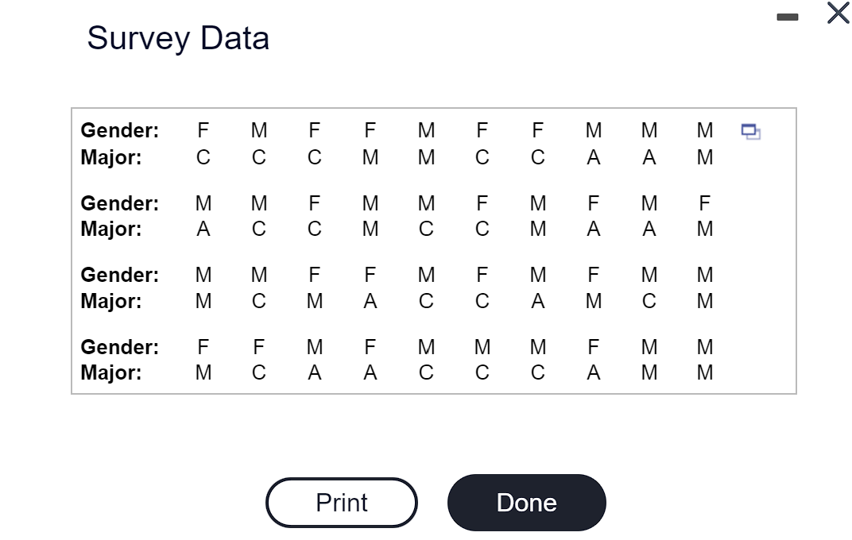852x540 pixels.
Task: Click the minimize icon in the top-right corner
Action: click(787, 16)
